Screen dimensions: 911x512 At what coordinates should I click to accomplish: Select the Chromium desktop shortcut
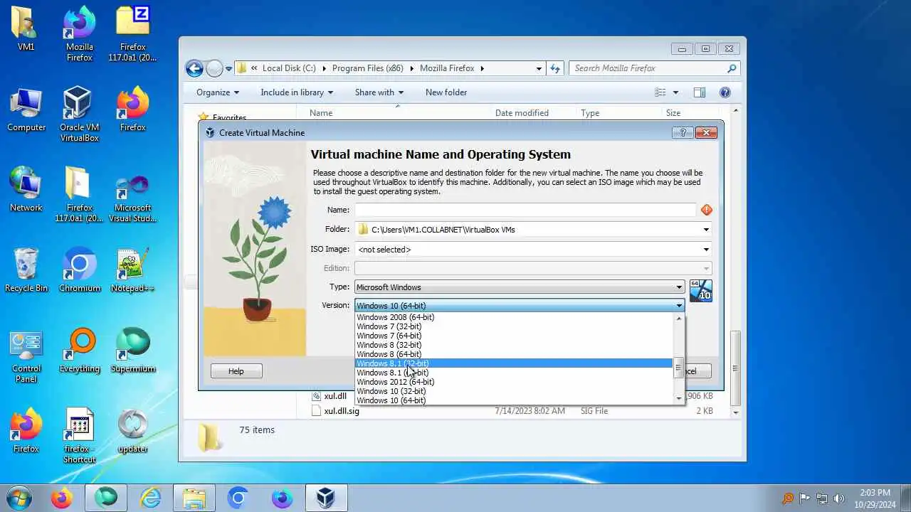tap(79, 270)
